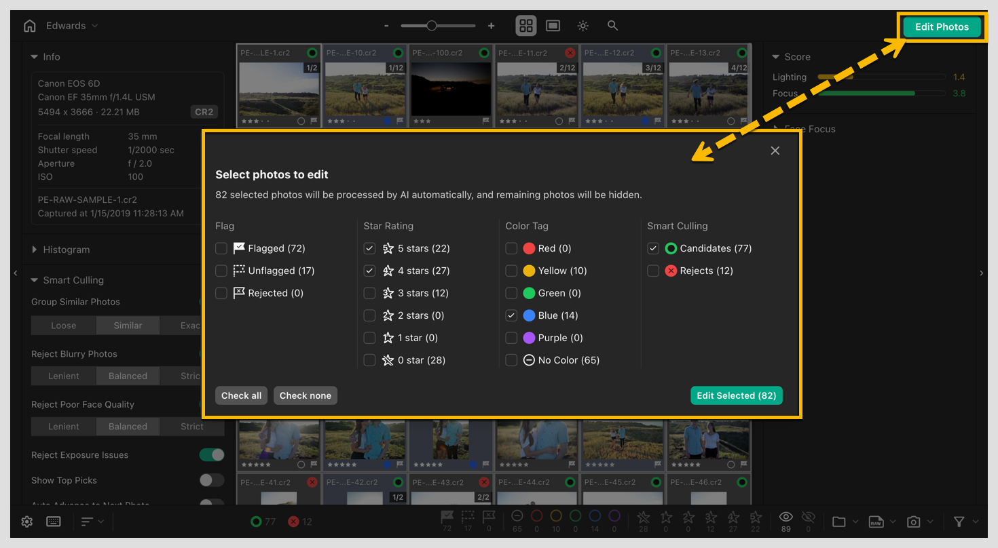
Task: Uncheck the Blue (14) color tag checkbox
Action: point(511,315)
